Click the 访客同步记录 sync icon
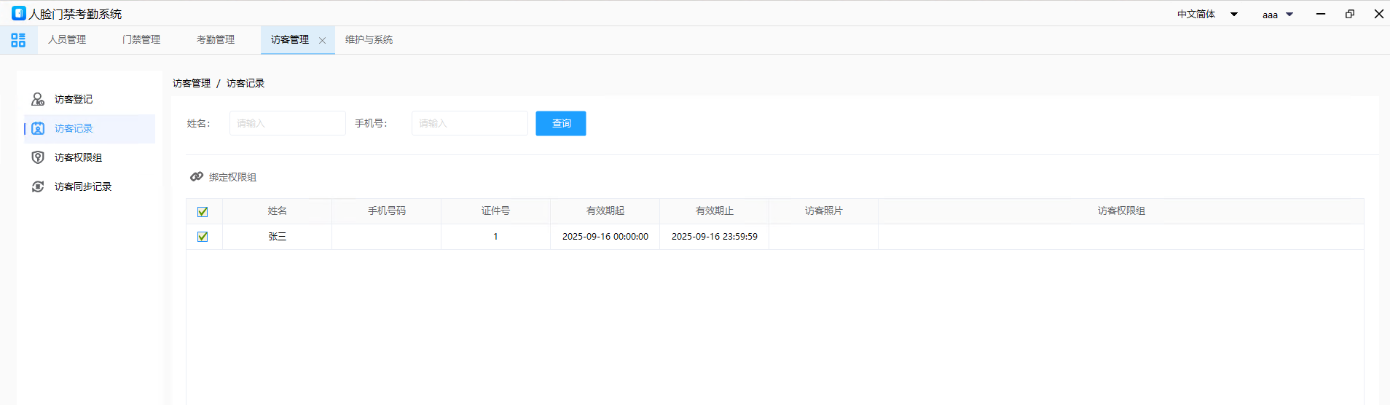The width and height of the screenshot is (1390, 405). pyautogui.click(x=38, y=186)
